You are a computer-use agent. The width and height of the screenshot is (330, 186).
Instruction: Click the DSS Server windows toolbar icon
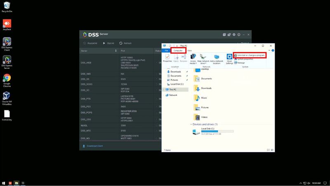(229, 35)
